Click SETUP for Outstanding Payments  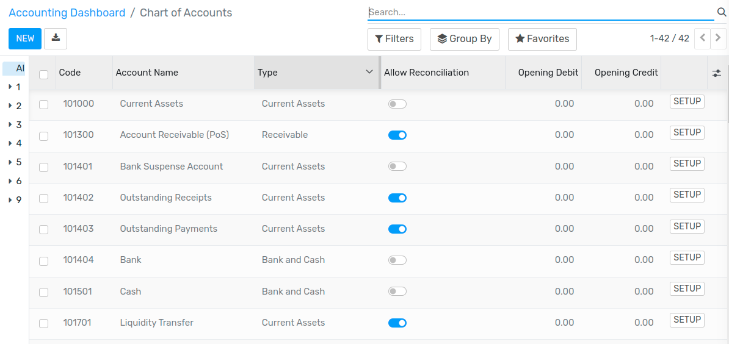(x=687, y=226)
